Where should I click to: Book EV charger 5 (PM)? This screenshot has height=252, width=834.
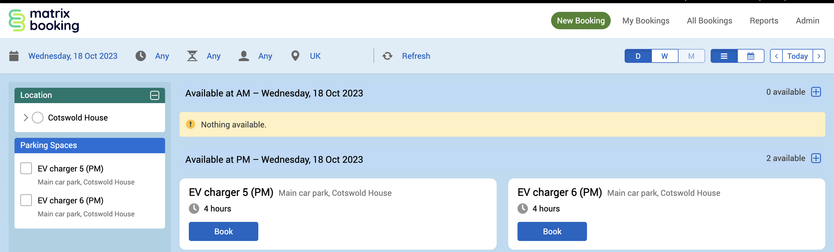[223, 231]
